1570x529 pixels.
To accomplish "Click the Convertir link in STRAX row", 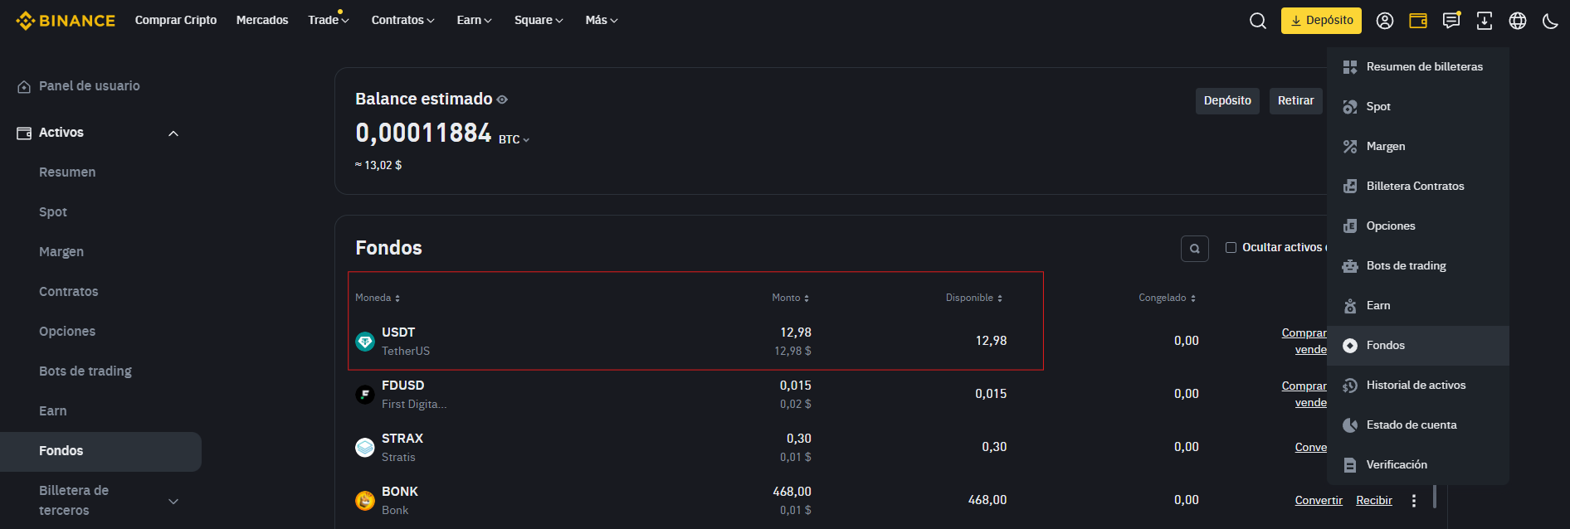I will 1311,448.
